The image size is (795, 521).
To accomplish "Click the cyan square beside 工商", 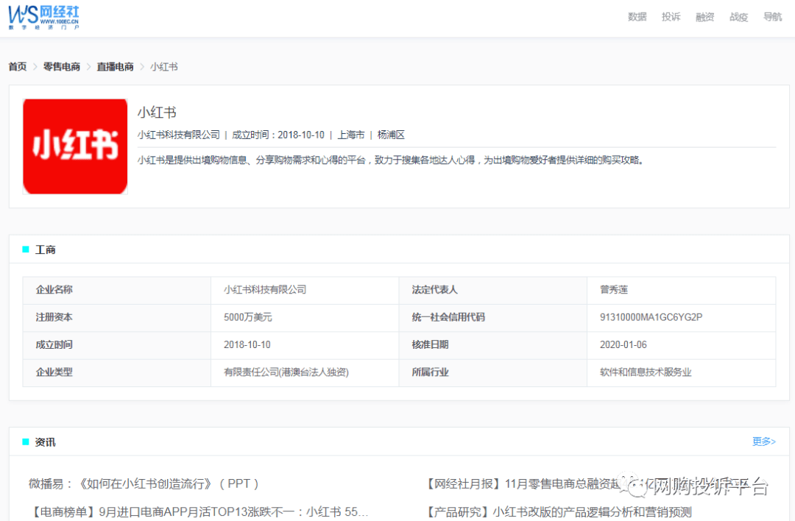I will click(26, 249).
